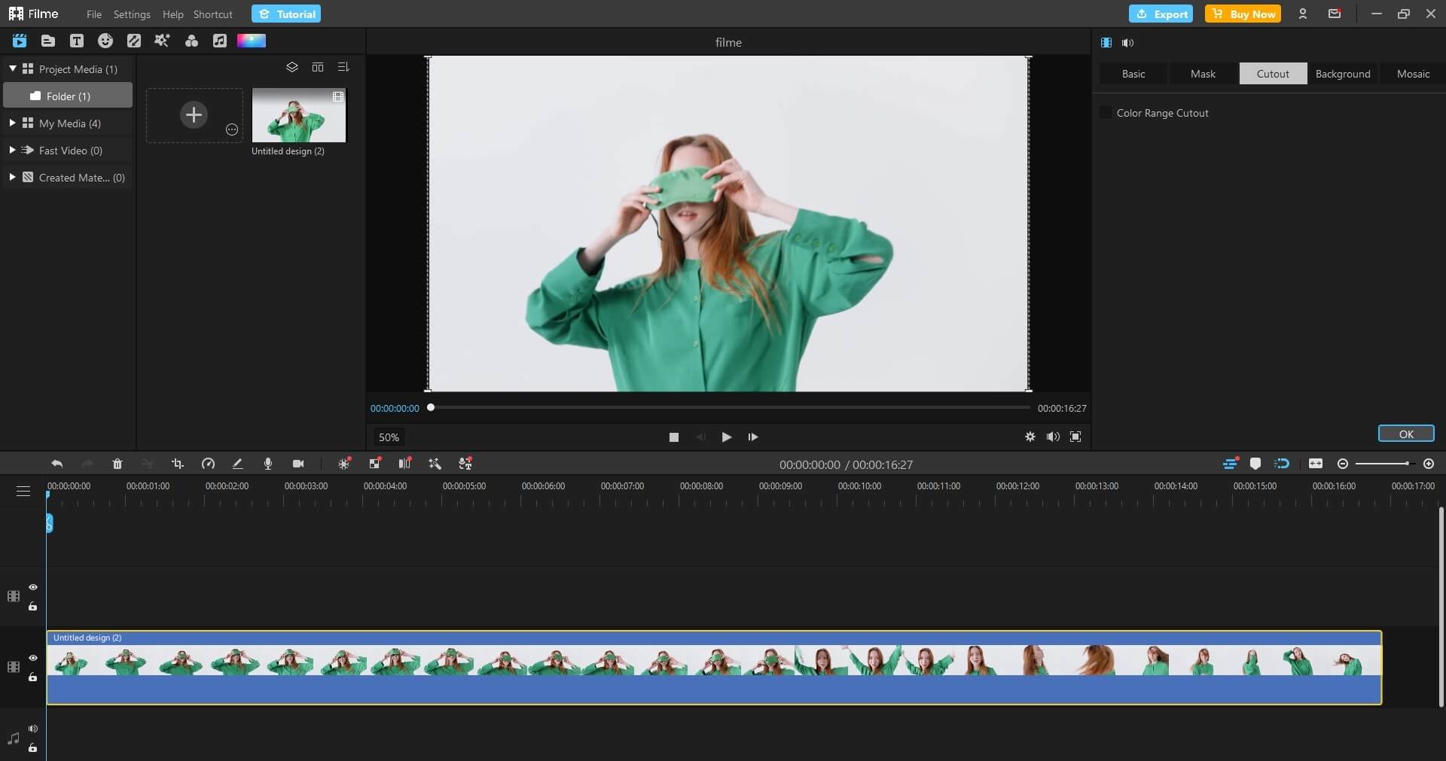Open the user account profile icon
Image resolution: width=1446 pixels, height=761 pixels.
[x=1303, y=14]
